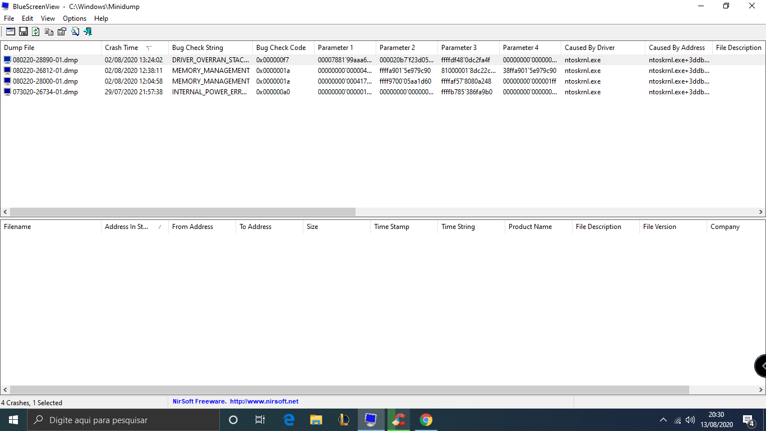Click the Time Stamp column header
The width and height of the screenshot is (766, 431).
tap(404, 227)
